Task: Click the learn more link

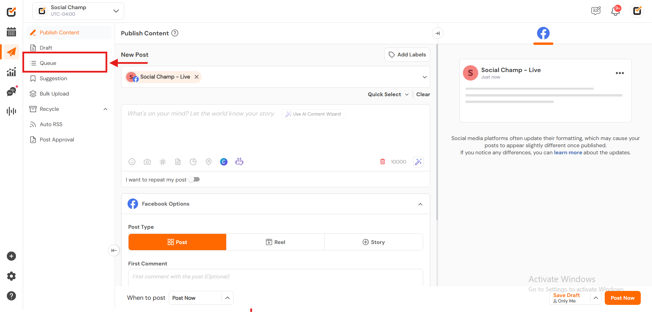Action: pyautogui.click(x=568, y=153)
